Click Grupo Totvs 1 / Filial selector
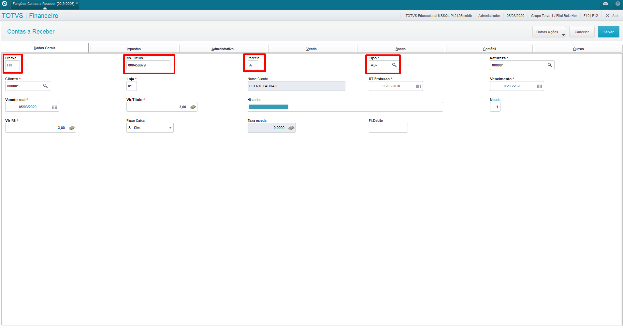This screenshot has height=329, width=623. (554, 16)
